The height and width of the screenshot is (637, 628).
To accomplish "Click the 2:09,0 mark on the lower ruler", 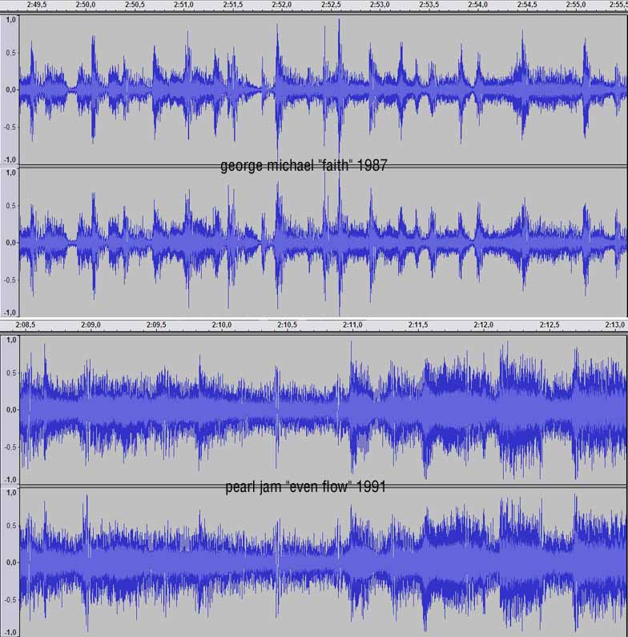I will [x=91, y=325].
